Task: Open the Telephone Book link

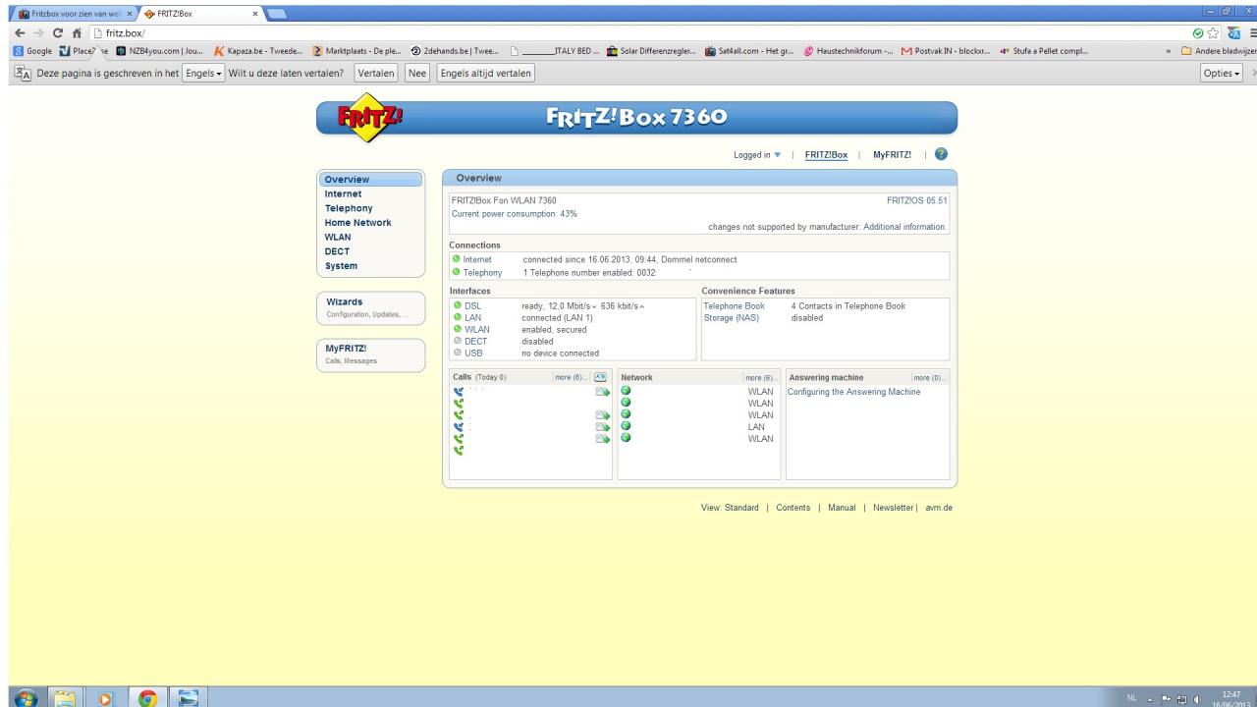Action: pos(734,306)
